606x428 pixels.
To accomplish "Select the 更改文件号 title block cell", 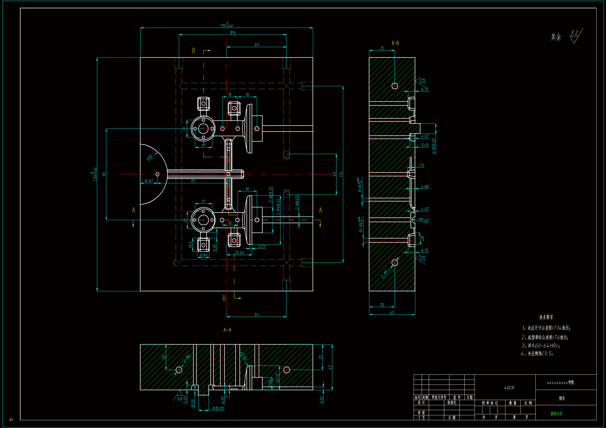I will coord(439,397).
